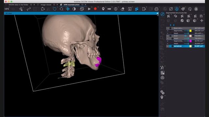This screenshot has height=117, width=209.
Task: Select the location marker tool in toolbar
Action: [x=103, y=9]
